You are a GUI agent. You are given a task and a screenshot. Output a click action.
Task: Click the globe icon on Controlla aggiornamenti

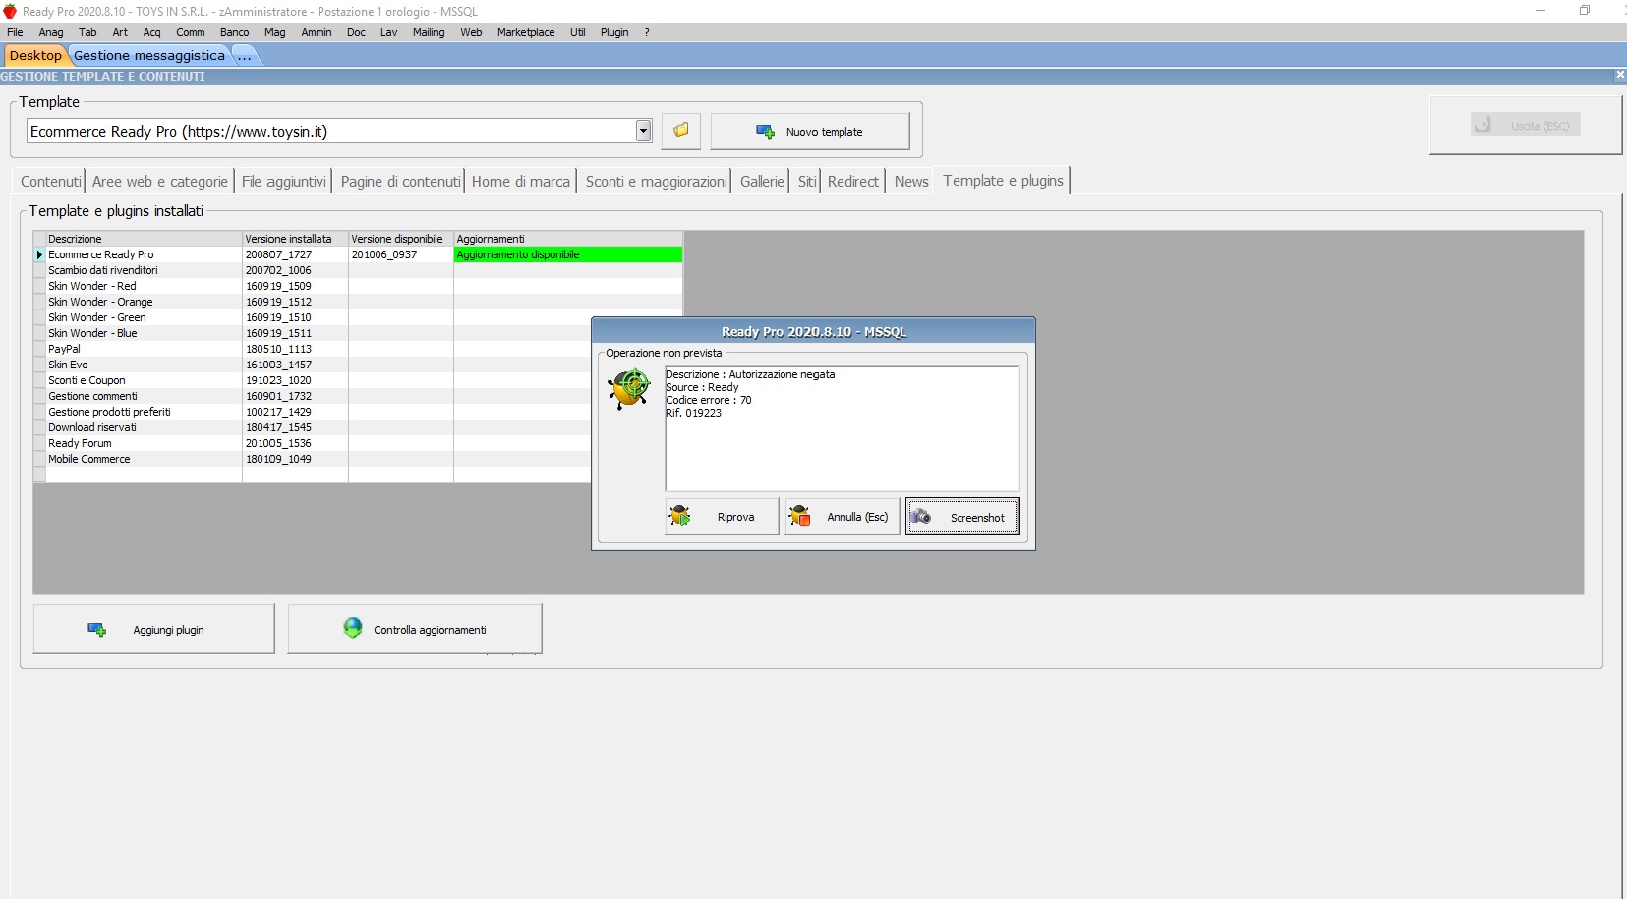(353, 627)
